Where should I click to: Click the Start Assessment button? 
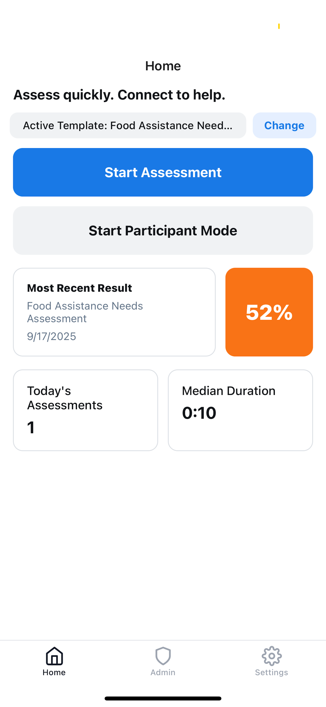click(x=163, y=172)
